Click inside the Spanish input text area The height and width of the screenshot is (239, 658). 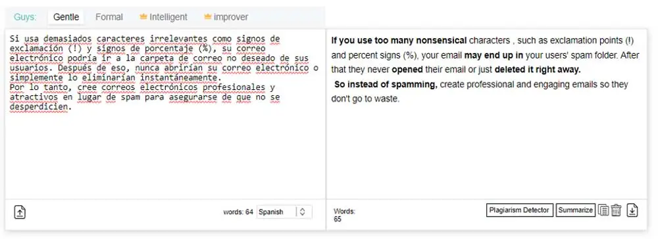point(165,114)
